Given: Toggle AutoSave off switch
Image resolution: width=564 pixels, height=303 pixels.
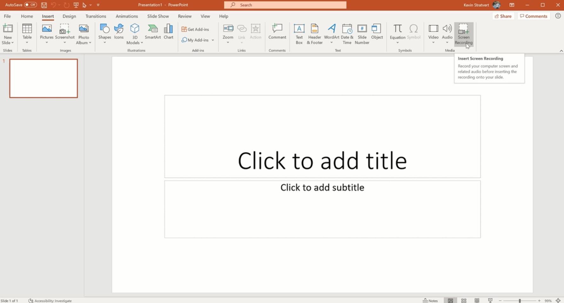Looking at the screenshot, I should pyautogui.click(x=30, y=5).
